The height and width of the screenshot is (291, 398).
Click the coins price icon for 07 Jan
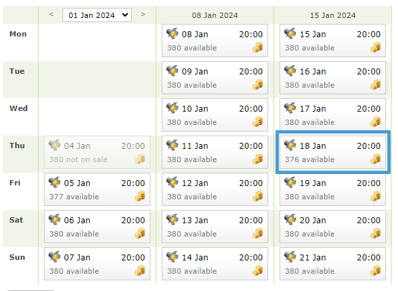[140, 270]
